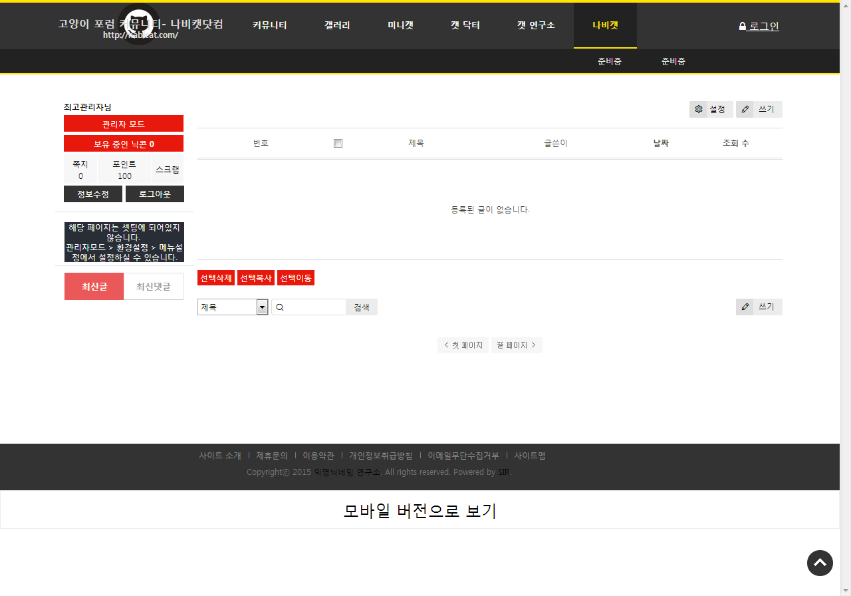
Task: Sort posts by the 조회 수 column header
Action: (x=736, y=143)
